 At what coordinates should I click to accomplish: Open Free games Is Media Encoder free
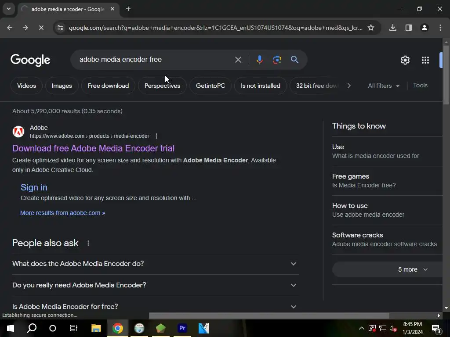click(387, 181)
